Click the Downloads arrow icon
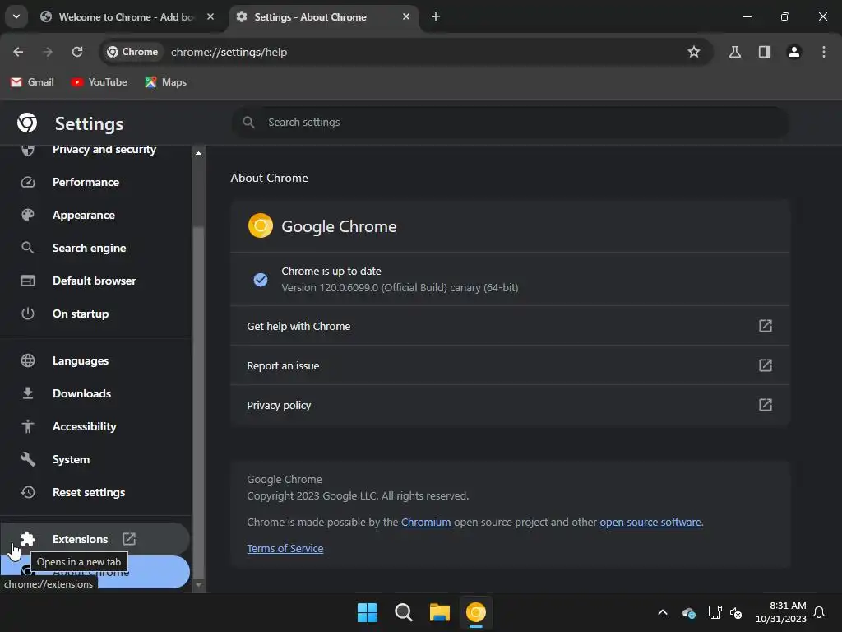This screenshot has height=632, width=842. pyautogui.click(x=27, y=393)
